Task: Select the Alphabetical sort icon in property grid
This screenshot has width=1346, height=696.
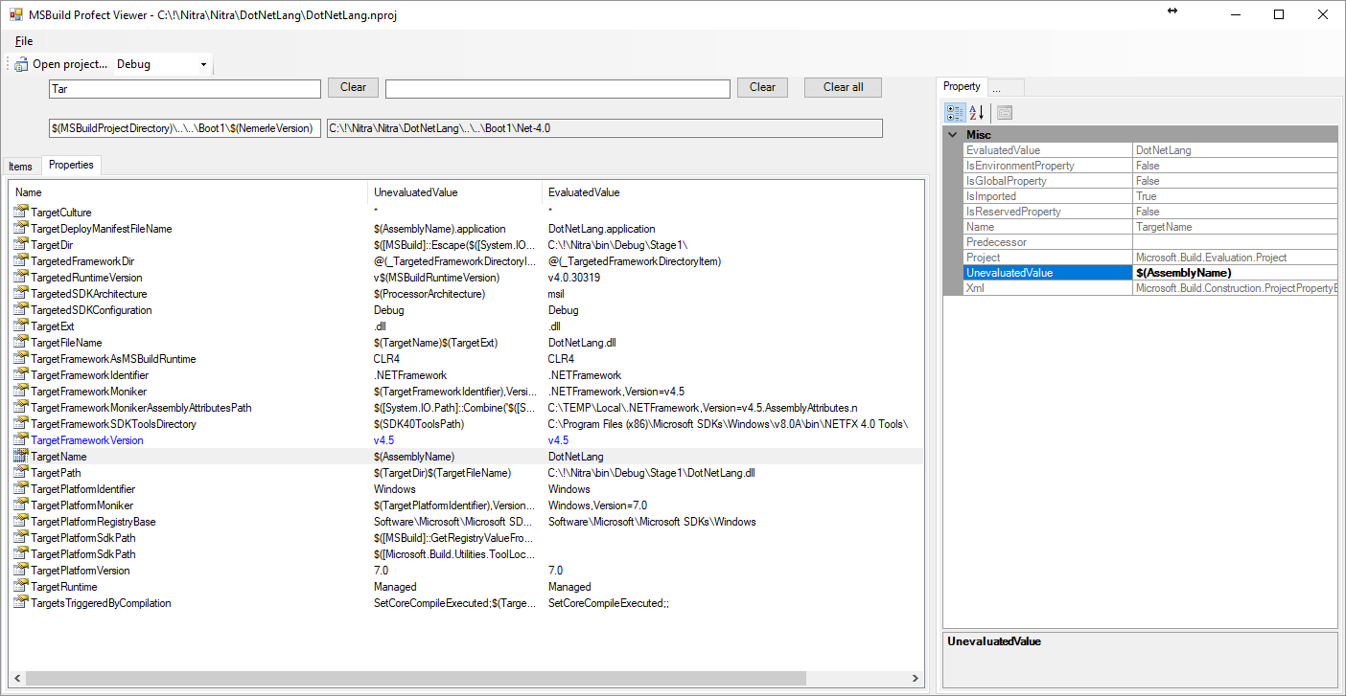Action: point(976,112)
